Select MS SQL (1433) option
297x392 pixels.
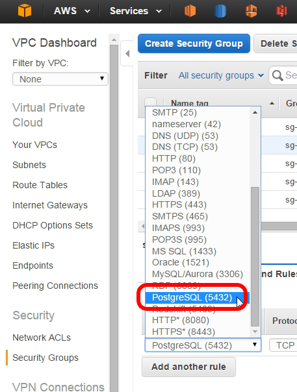tap(198, 251)
